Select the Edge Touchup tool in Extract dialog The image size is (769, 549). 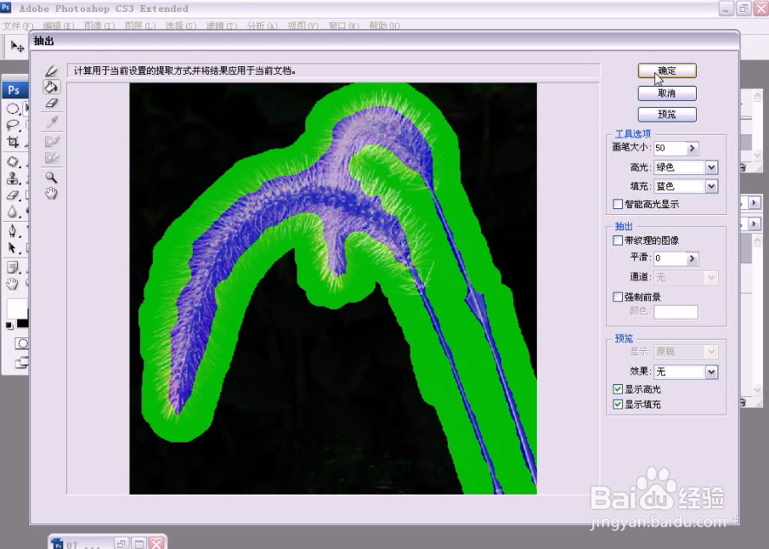(52, 157)
